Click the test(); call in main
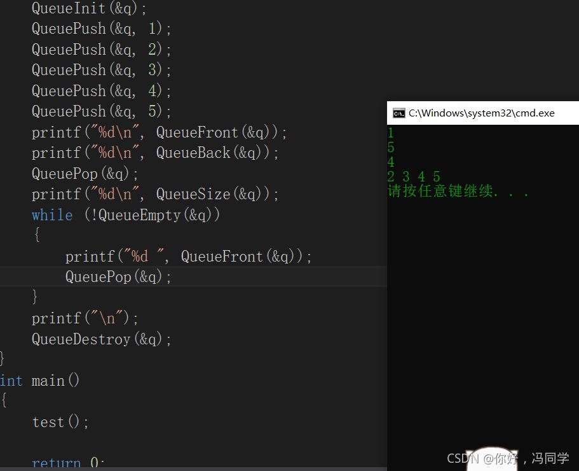Screen dimensions: 579x471 coord(60,422)
